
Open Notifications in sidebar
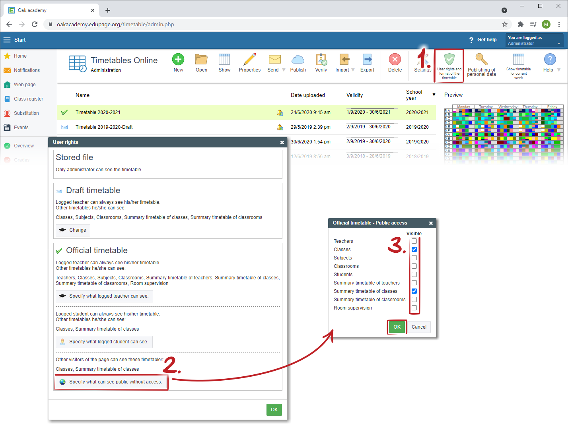point(27,70)
